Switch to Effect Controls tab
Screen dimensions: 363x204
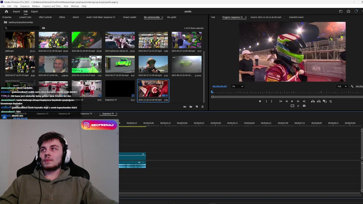coord(45,17)
